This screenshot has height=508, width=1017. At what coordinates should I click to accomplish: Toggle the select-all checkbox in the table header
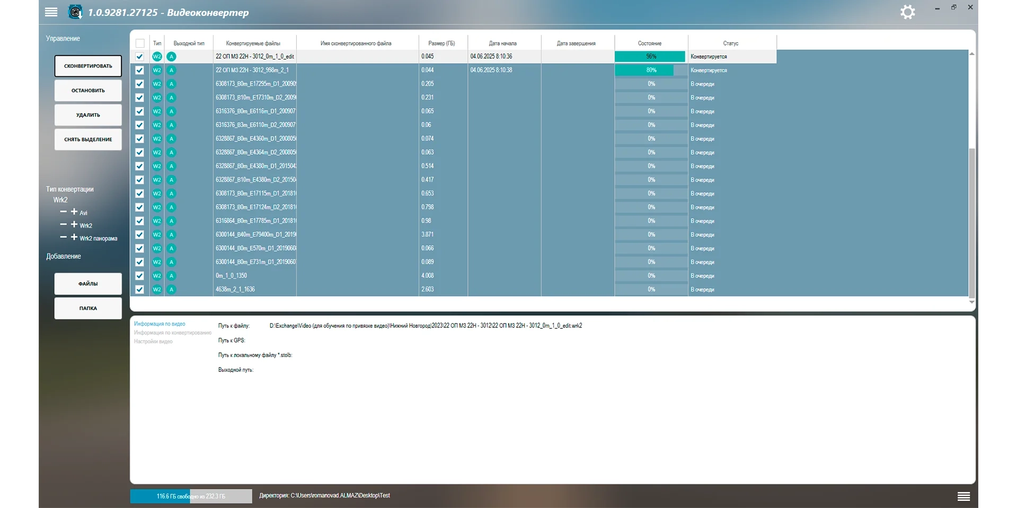(x=140, y=43)
